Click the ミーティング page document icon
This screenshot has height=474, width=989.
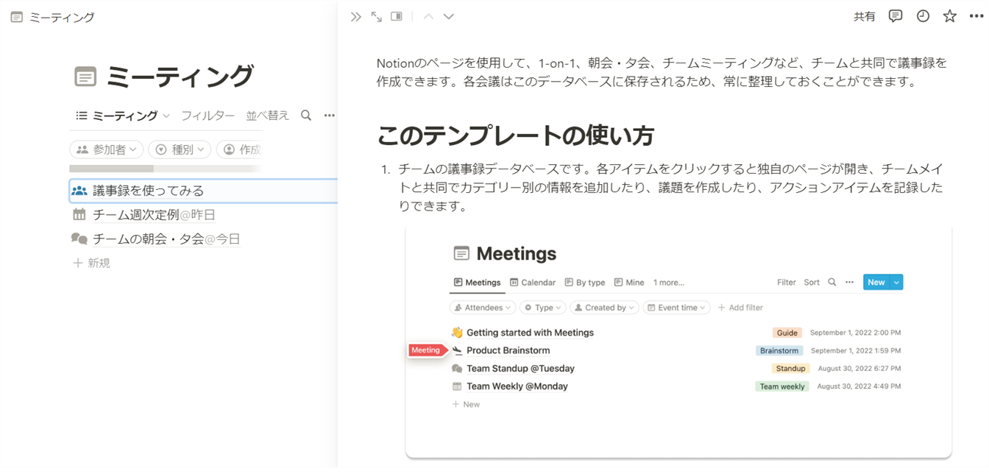[x=86, y=76]
